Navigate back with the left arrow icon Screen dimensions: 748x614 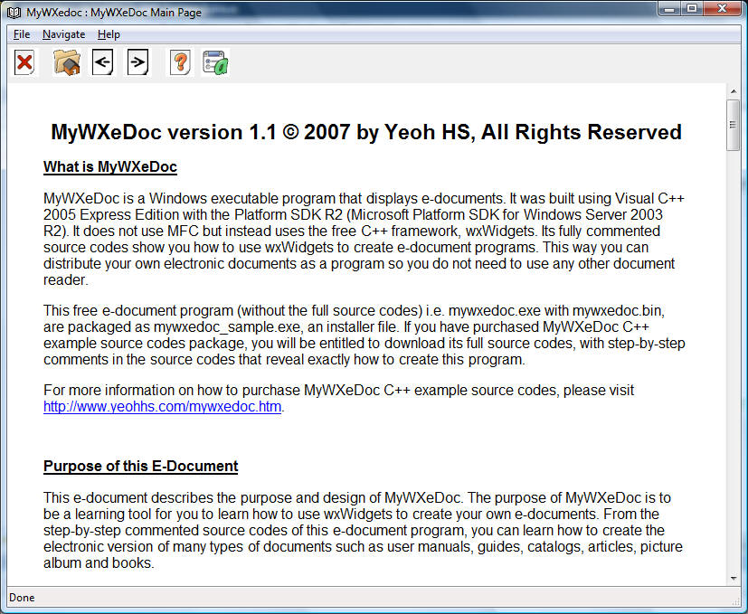click(102, 62)
